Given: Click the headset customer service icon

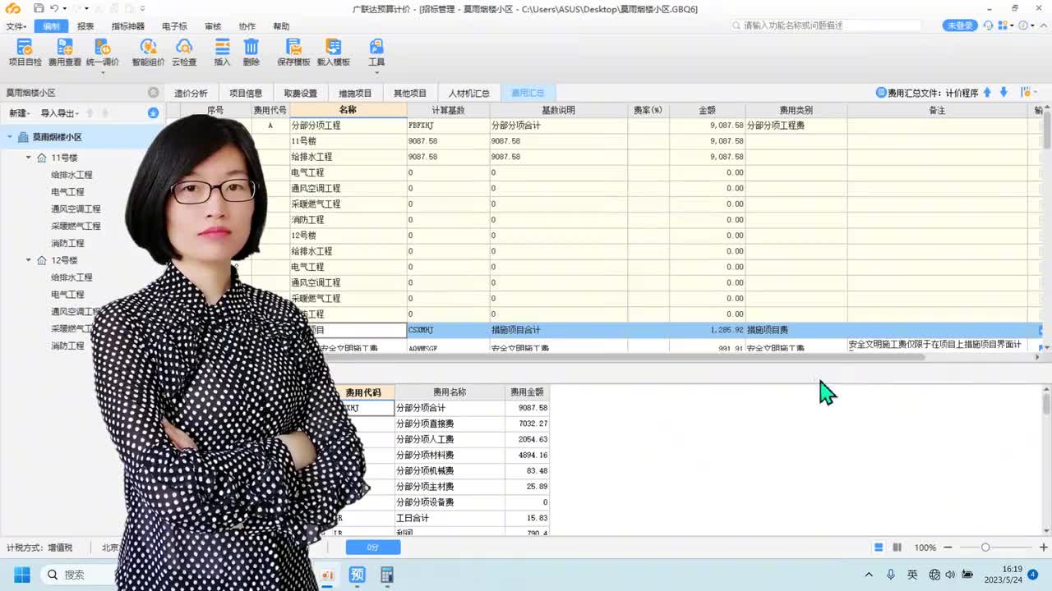Looking at the screenshot, I should coord(988,25).
